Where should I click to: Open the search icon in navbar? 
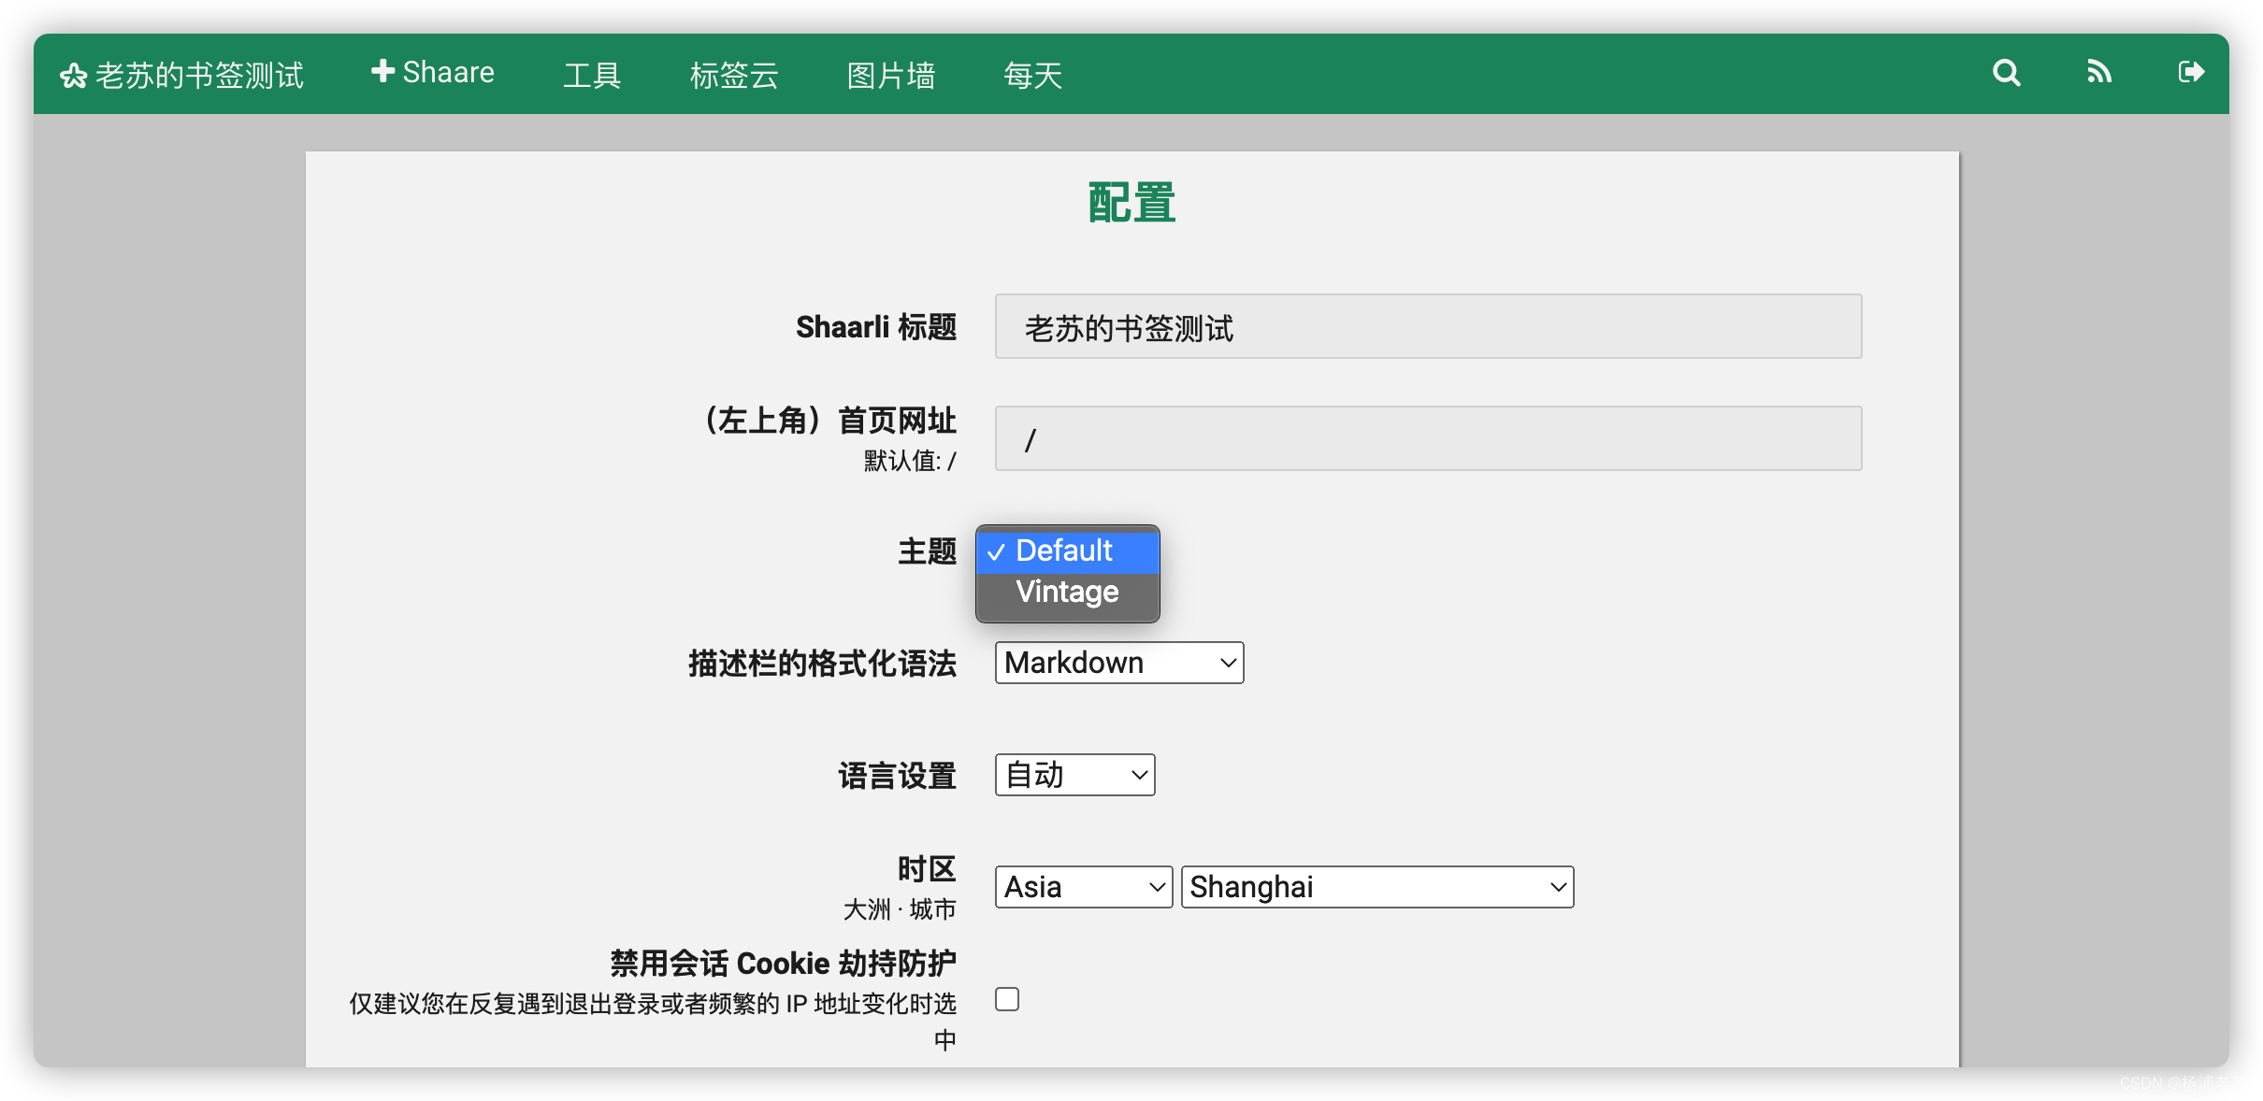2006,73
